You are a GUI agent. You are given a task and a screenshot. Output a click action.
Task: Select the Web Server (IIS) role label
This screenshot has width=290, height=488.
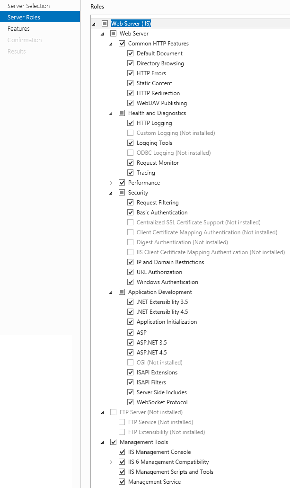[x=131, y=23]
